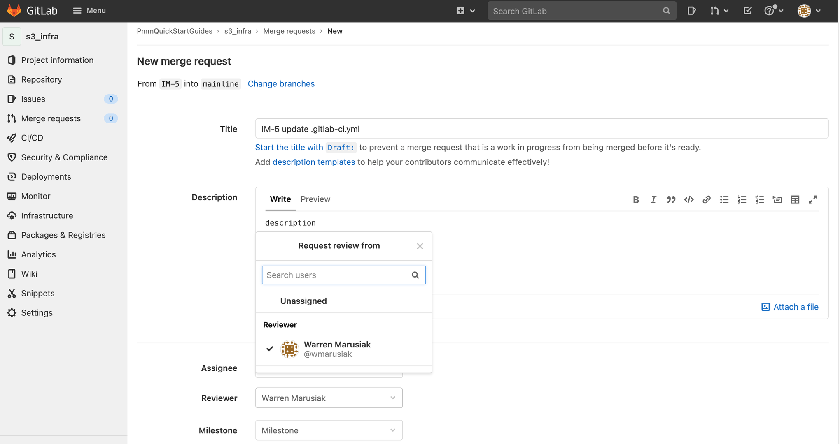Click the Italic formatting icon

pyautogui.click(x=653, y=199)
